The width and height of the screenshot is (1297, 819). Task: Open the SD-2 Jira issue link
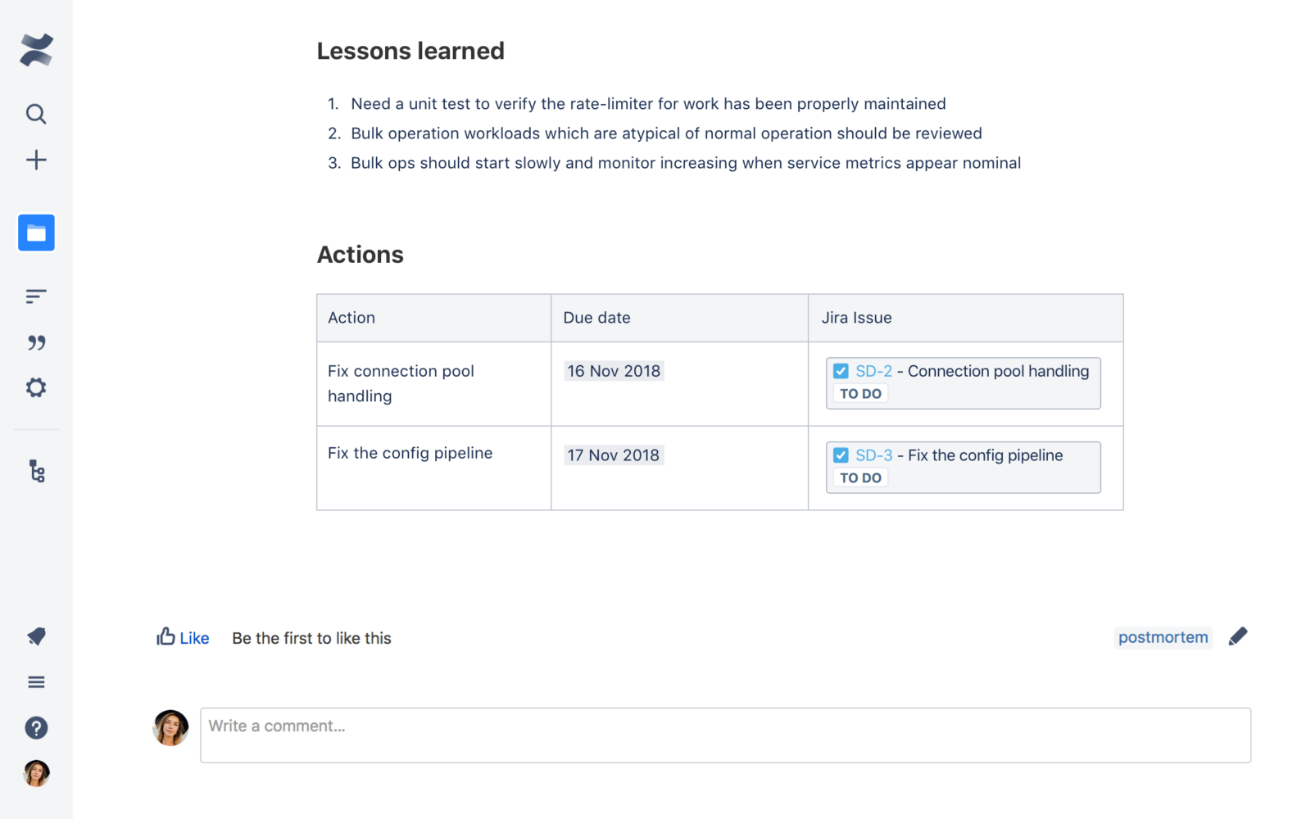[873, 371]
